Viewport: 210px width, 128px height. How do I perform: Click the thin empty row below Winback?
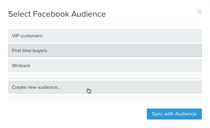[105, 76]
